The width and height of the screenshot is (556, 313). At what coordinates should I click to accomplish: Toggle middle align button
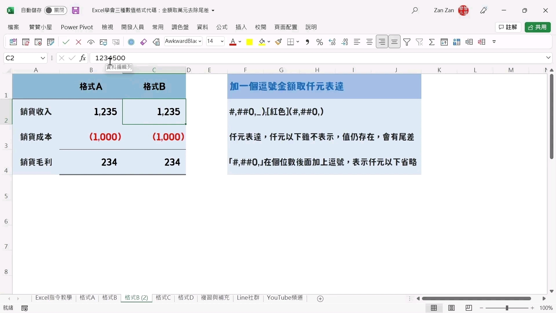(x=394, y=42)
